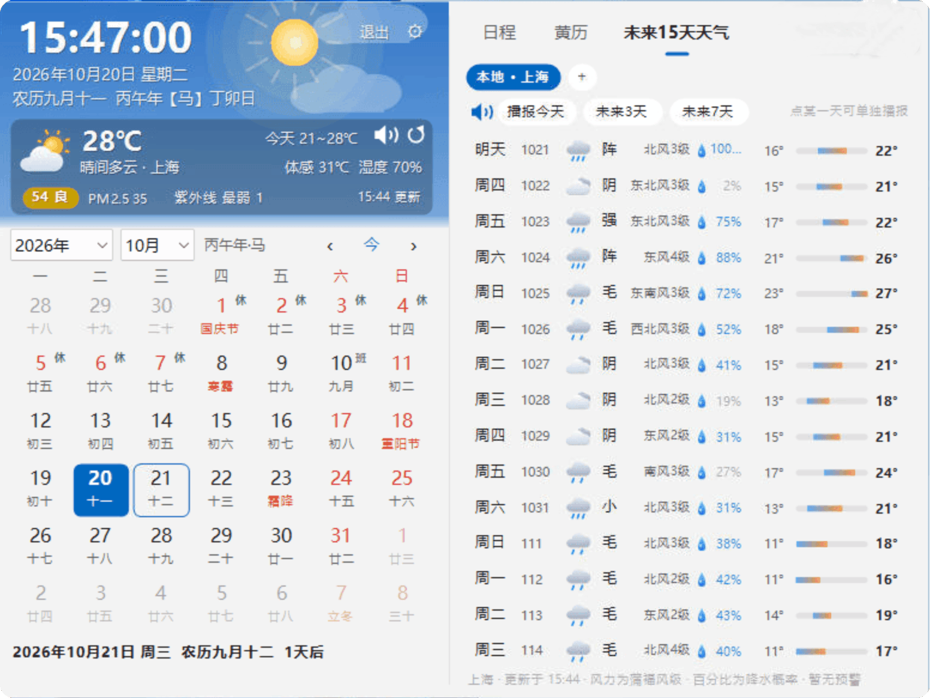
Task: Open the 10月 month dropdown
Action: tap(157, 245)
